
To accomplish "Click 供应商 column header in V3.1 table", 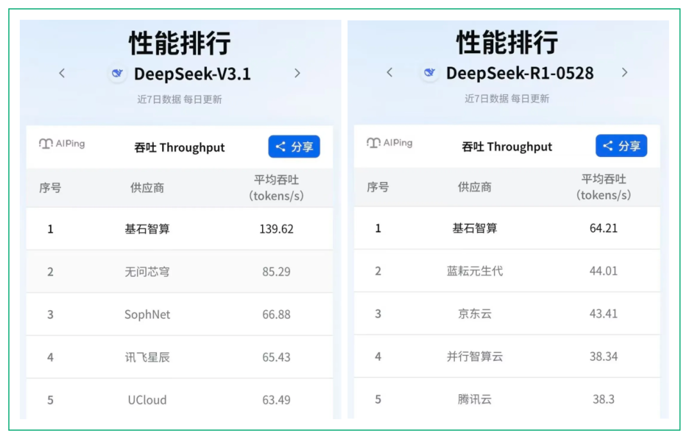I will (x=147, y=188).
